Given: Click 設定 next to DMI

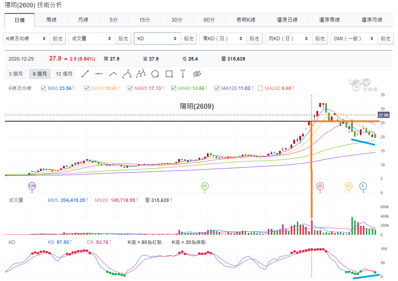Looking at the screenshot, I should (385, 38).
